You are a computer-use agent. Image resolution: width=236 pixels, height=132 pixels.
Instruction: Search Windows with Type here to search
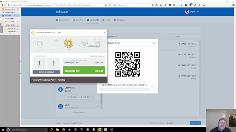[27, 129]
